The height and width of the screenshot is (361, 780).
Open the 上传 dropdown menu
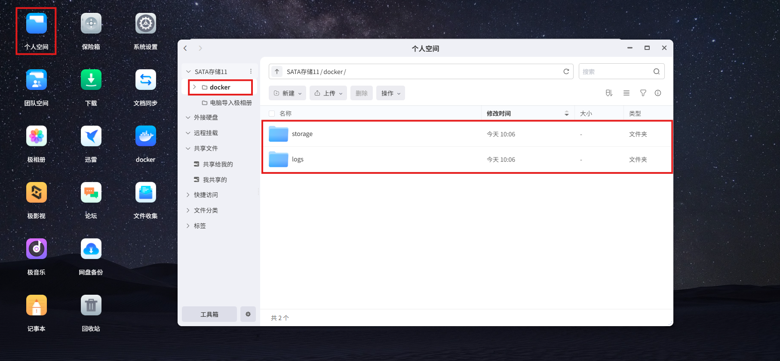point(328,93)
